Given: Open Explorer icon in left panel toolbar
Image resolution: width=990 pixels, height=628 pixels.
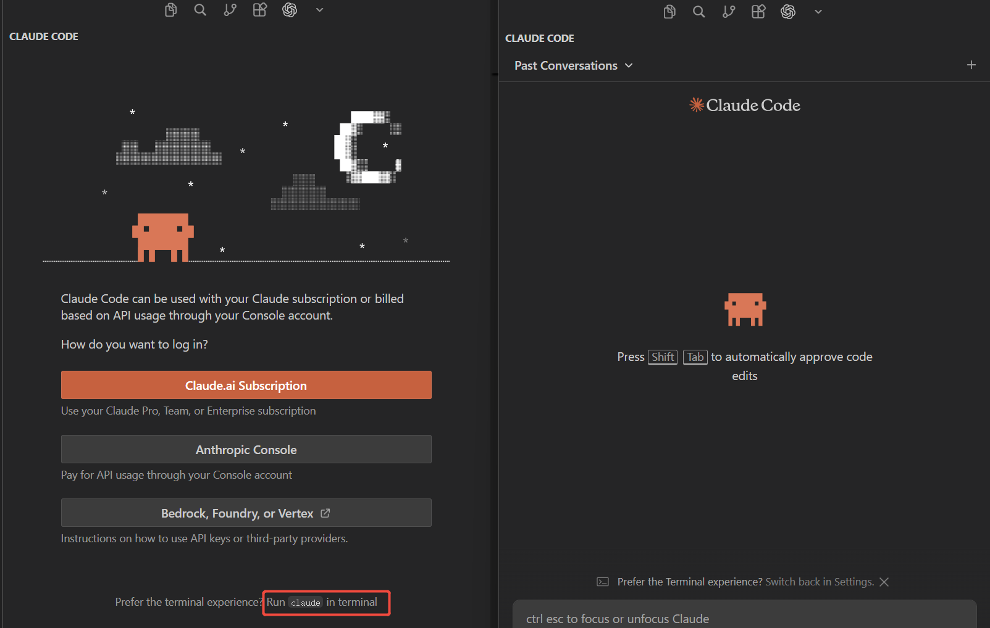Looking at the screenshot, I should (171, 10).
